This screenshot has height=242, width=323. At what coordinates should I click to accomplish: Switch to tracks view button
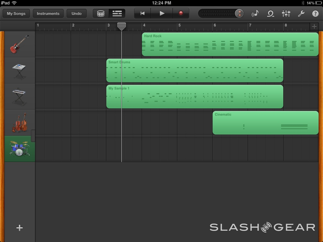pyautogui.click(x=117, y=14)
